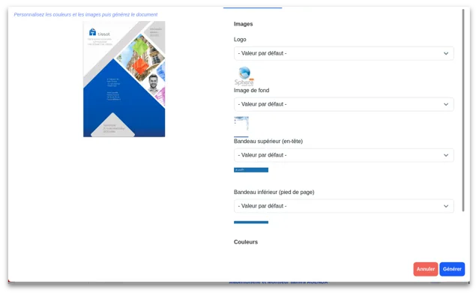Click the 'Personnalisez les couleurs' instruction text
The image size is (476, 293).
click(85, 14)
